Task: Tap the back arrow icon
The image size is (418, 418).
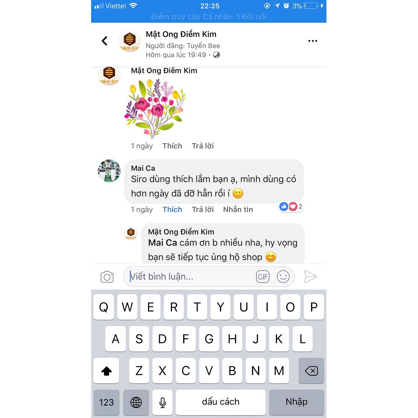Action: (x=104, y=41)
